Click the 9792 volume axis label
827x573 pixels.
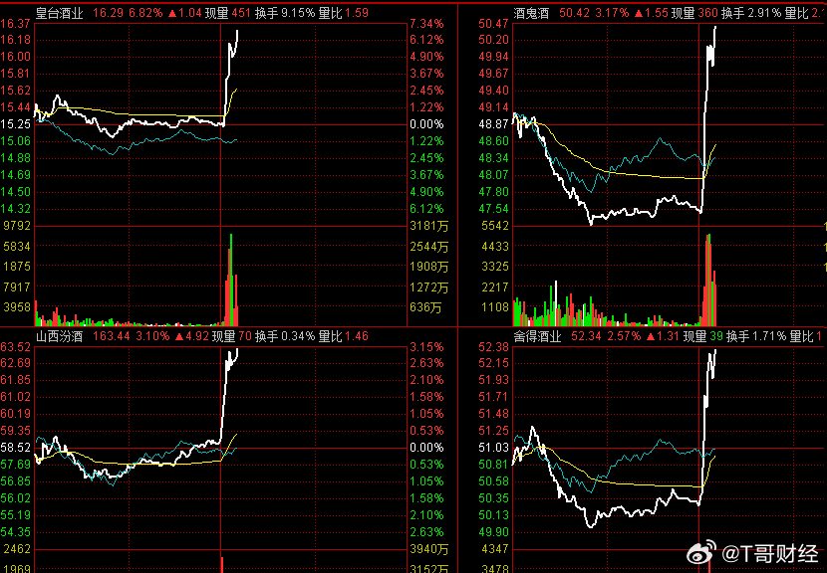click(x=18, y=226)
